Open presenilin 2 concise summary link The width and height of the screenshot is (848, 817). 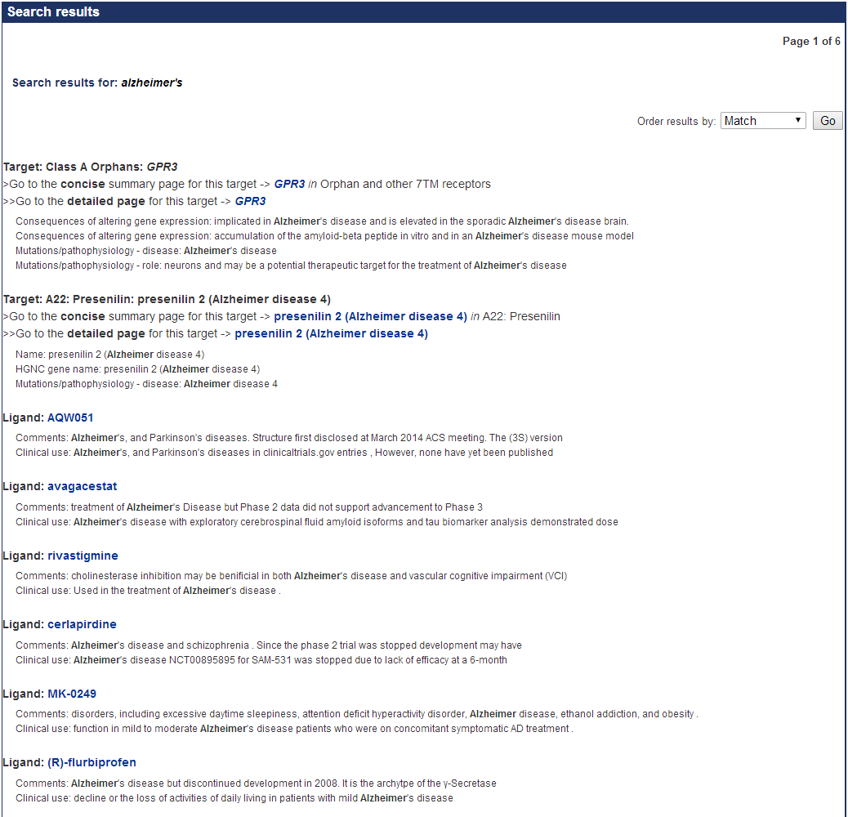tap(370, 316)
